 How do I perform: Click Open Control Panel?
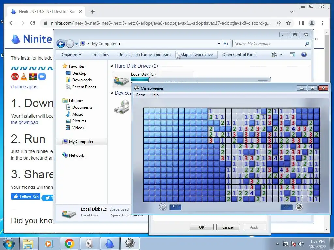pyautogui.click(x=239, y=55)
